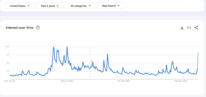The height and width of the screenshot is (97, 206).
Task: Expand the Past 5 years time range
Action: [50, 6]
